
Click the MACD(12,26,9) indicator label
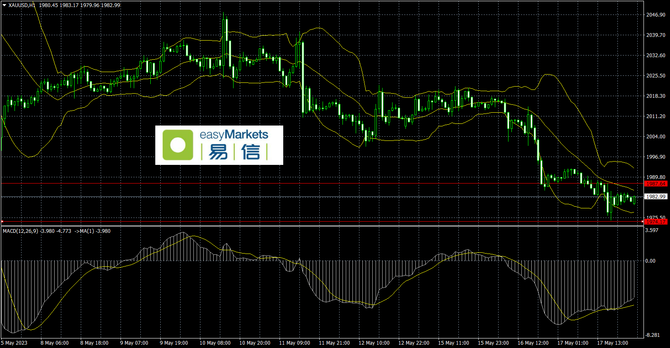(x=21, y=231)
